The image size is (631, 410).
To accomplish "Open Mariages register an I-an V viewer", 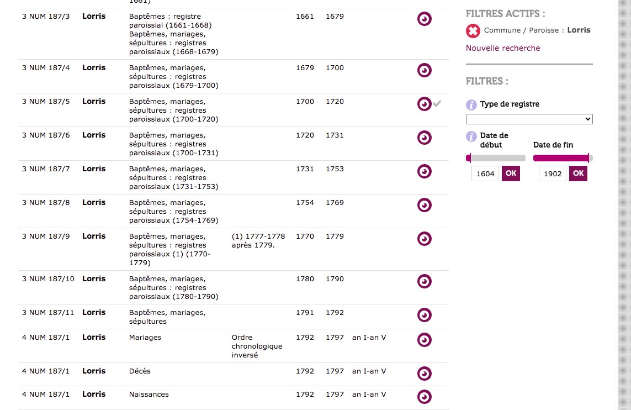I will click(424, 340).
